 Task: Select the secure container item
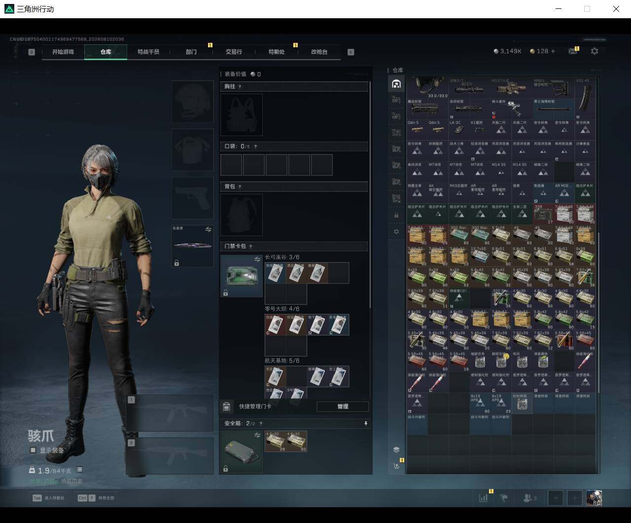point(242,452)
